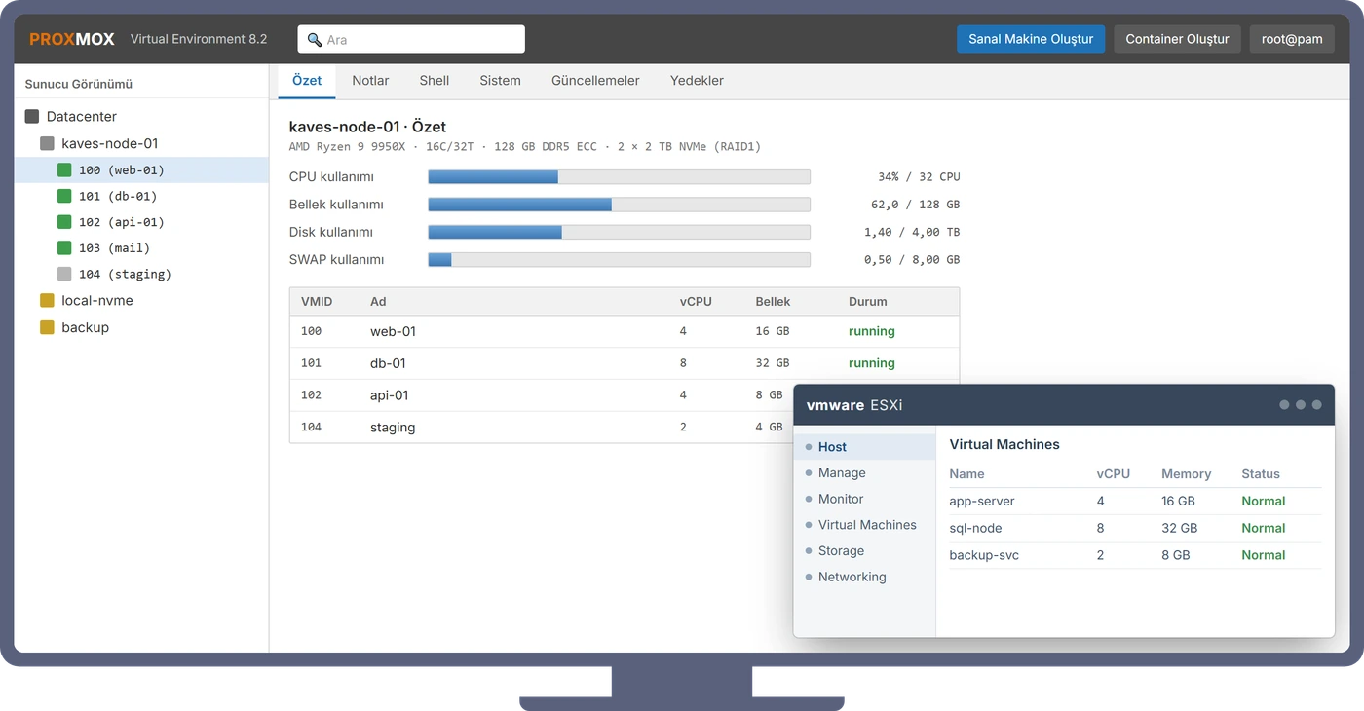
Task: Sort the Proxmox table by vCPU header
Action: 696,302
